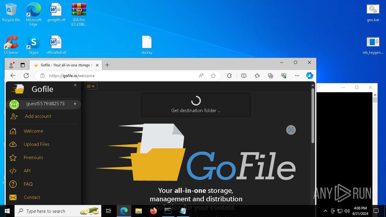This screenshot has height=217, width=386.
Task: Click the Gofile page vertical scrollbar
Action: coord(313,116)
